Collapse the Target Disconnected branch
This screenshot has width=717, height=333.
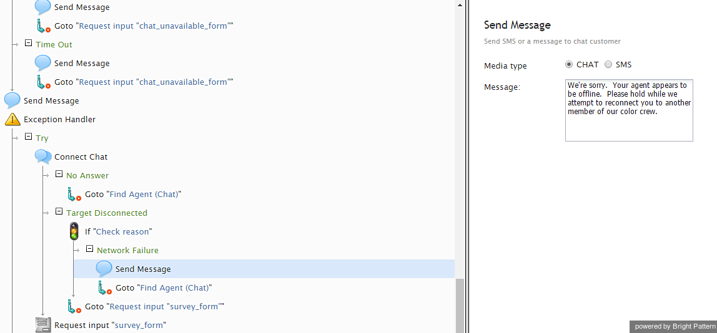click(59, 211)
